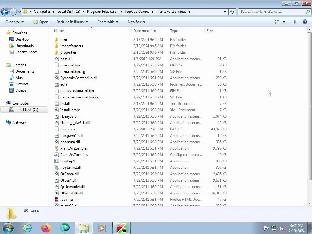This screenshot has height=234, width=312.
Task: Select the properties folder icon
Action: coord(56,52)
